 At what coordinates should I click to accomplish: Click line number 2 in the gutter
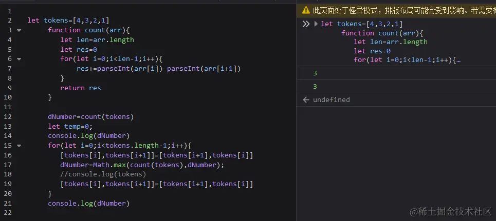pos(9,21)
